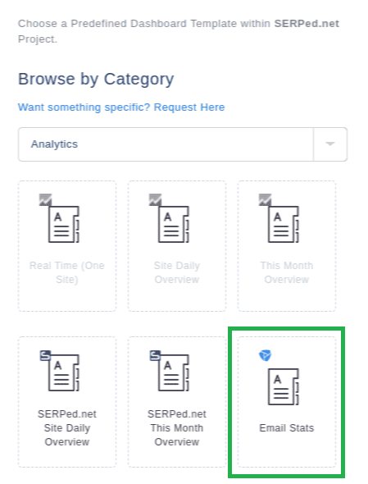Select the 'Real Time (One Site)' label
This screenshot has width=368, height=484.
[67, 272]
